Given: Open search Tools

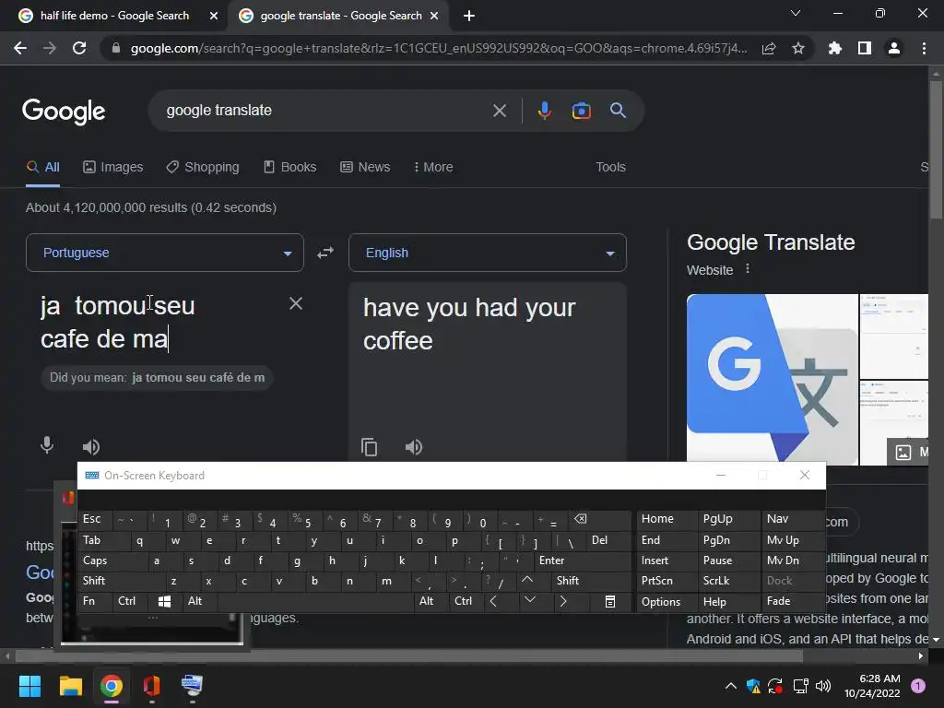Looking at the screenshot, I should [610, 167].
